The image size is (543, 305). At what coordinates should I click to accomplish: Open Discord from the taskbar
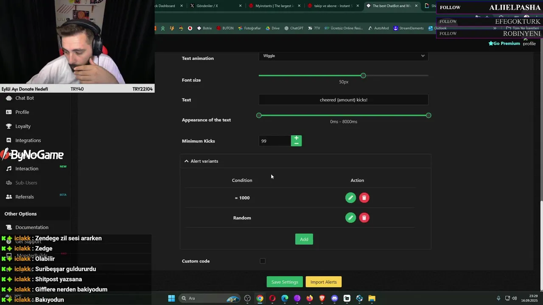(334, 298)
